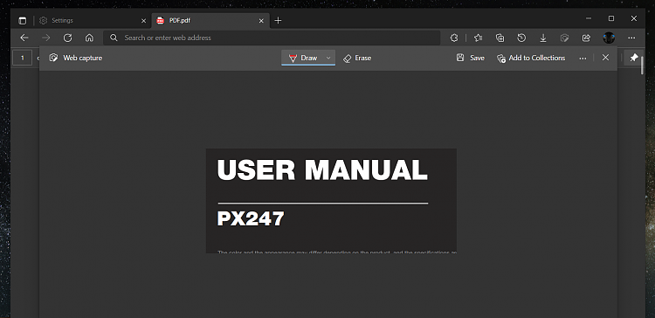Open the tab actions menu icon
Screen dimensions: 655x318
click(x=23, y=21)
